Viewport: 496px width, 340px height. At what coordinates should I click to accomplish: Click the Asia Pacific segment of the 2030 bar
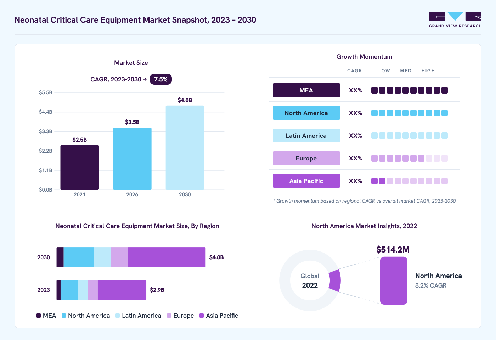click(167, 257)
